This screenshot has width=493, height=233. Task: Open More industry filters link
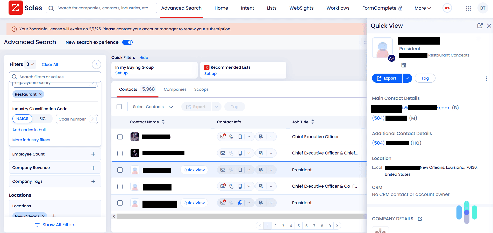point(31,140)
